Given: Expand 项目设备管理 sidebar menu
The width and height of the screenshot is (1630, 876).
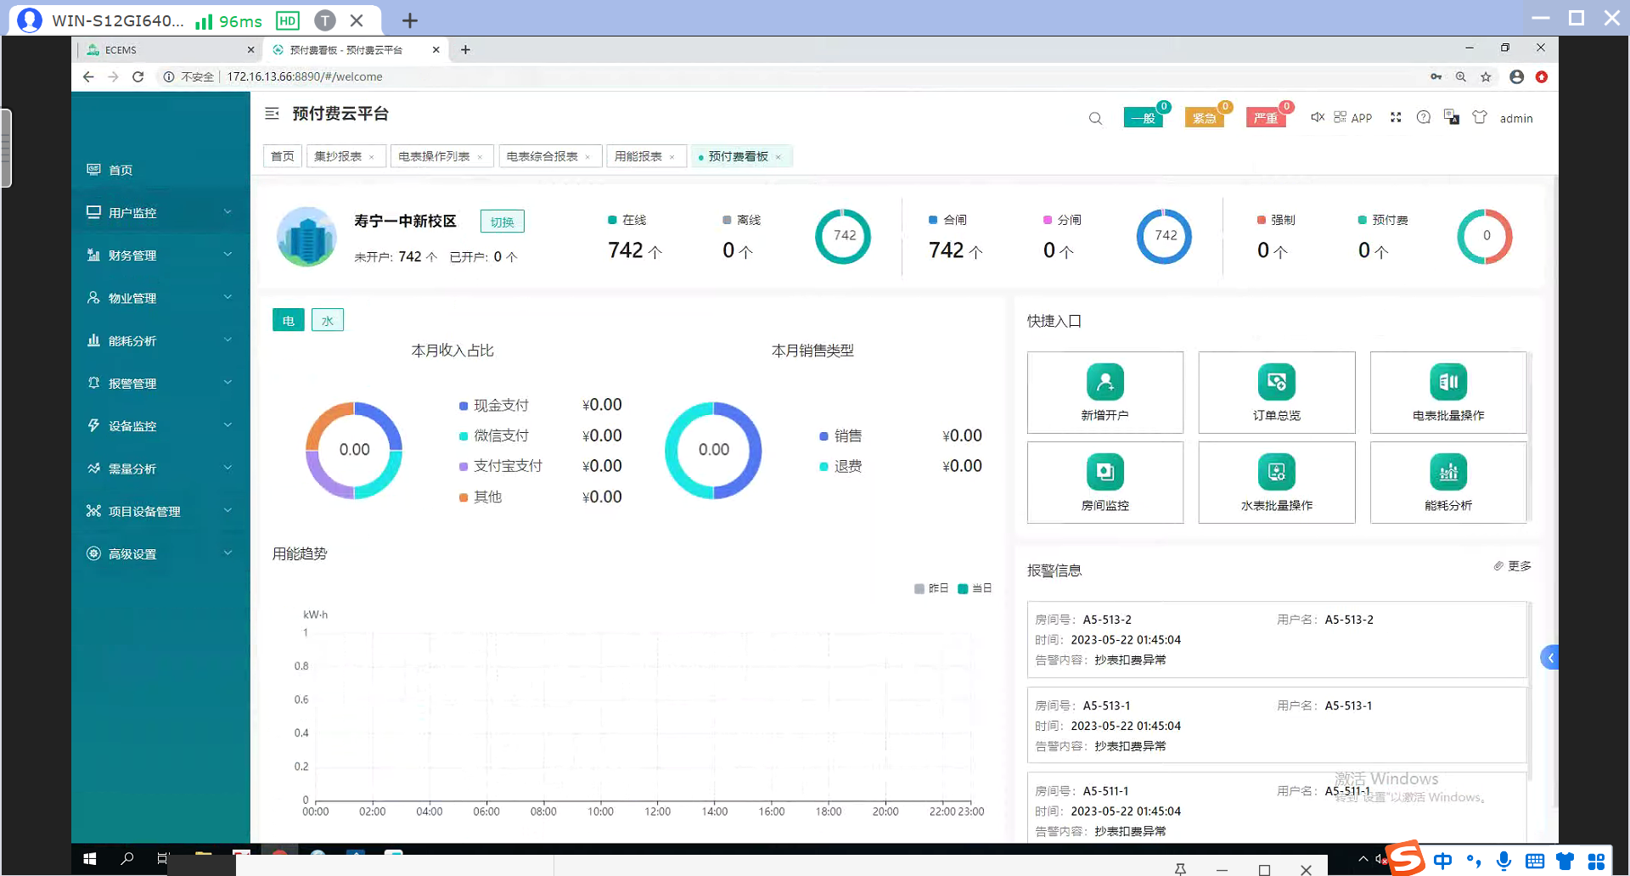Looking at the screenshot, I should tap(160, 511).
